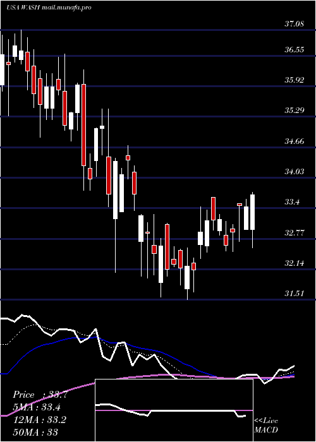Click the Price : 33.7 readout
316x442 pixels.
coord(40,395)
